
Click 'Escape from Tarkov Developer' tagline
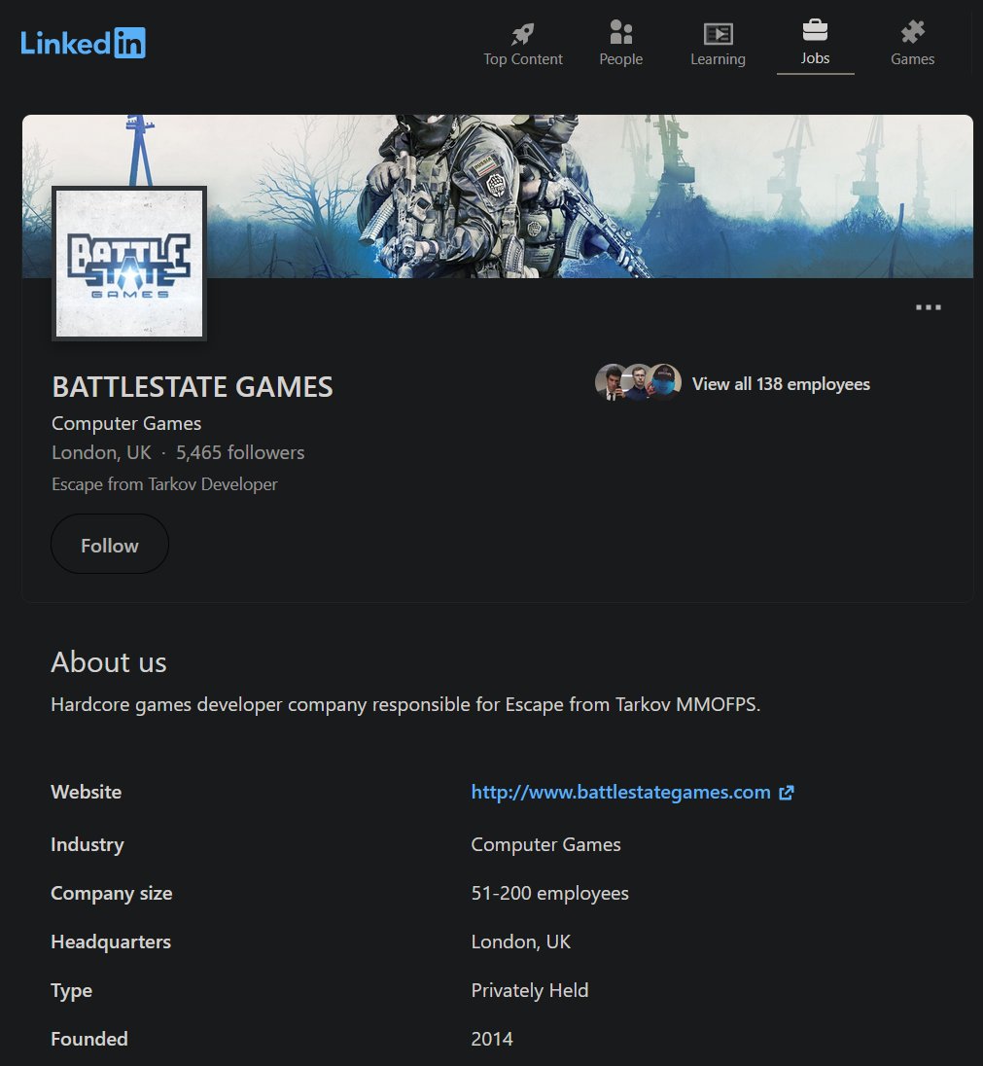pos(164,484)
